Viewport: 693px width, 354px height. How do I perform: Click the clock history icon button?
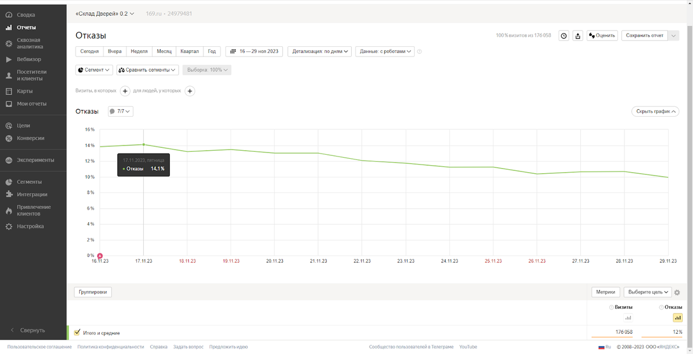[x=564, y=36]
